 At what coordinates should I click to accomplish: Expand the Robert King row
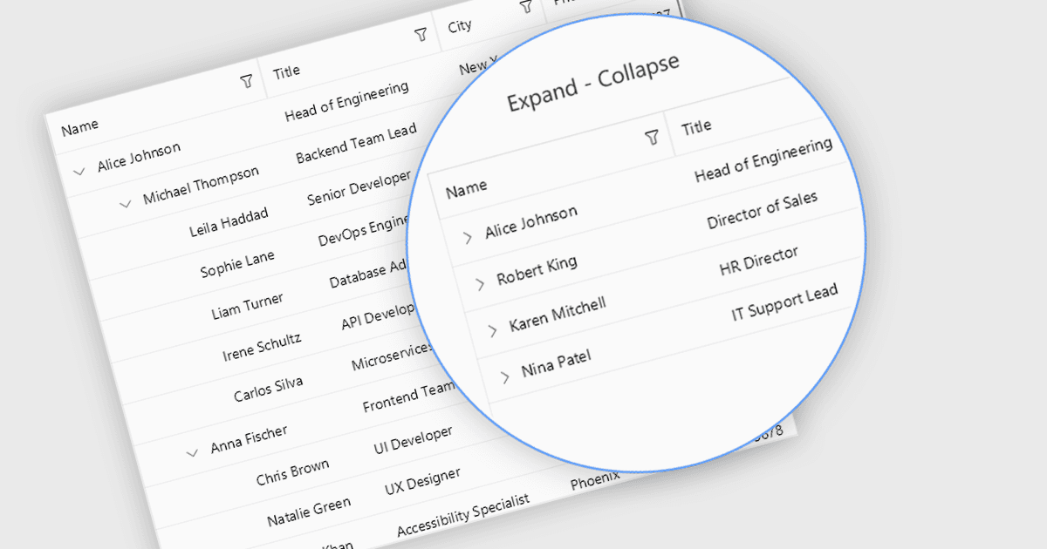(x=480, y=283)
